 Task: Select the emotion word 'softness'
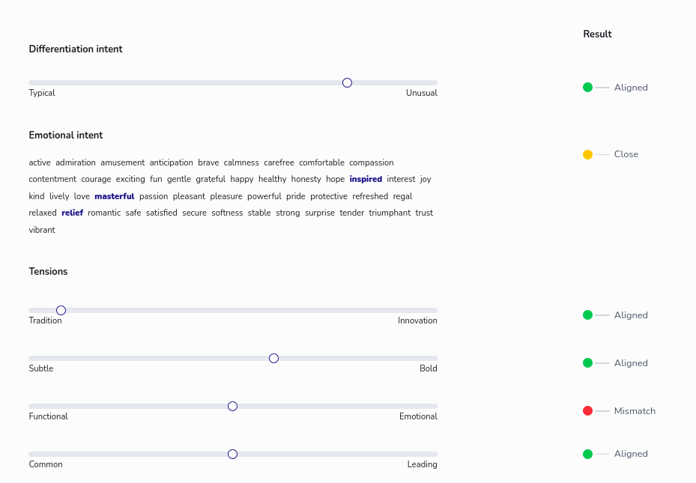[x=227, y=213]
